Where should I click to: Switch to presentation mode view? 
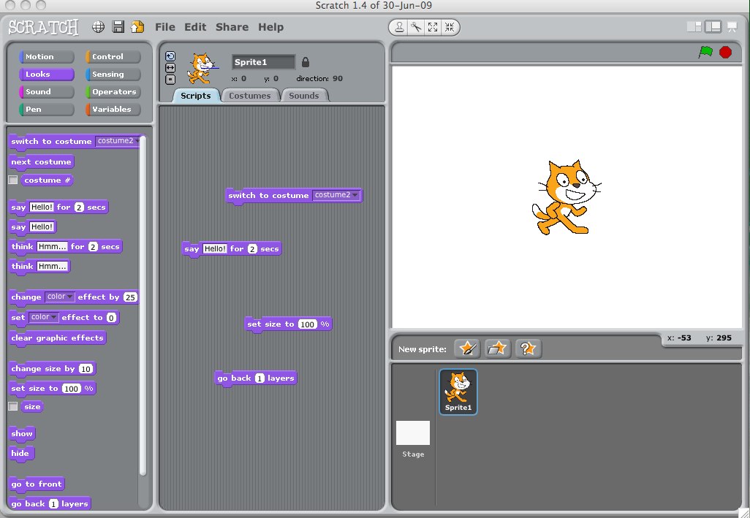pos(732,27)
